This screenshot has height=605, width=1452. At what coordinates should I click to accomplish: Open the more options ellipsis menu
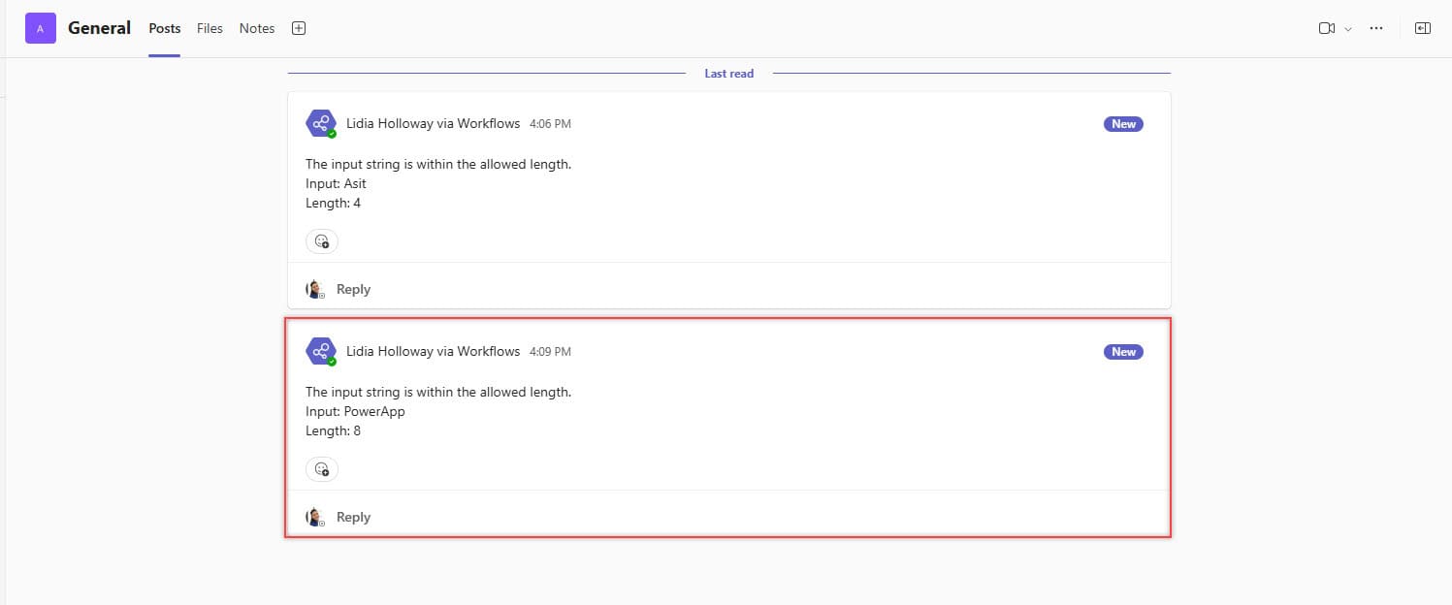pyautogui.click(x=1375, y=28)
